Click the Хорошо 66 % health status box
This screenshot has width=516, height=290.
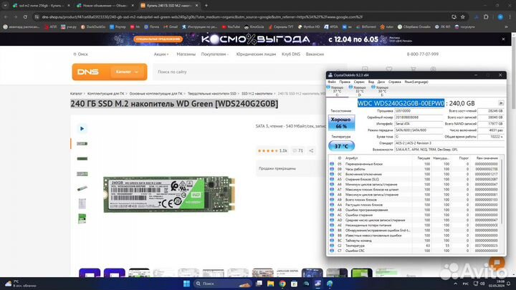pyautogui.click(x=341, y=122)
